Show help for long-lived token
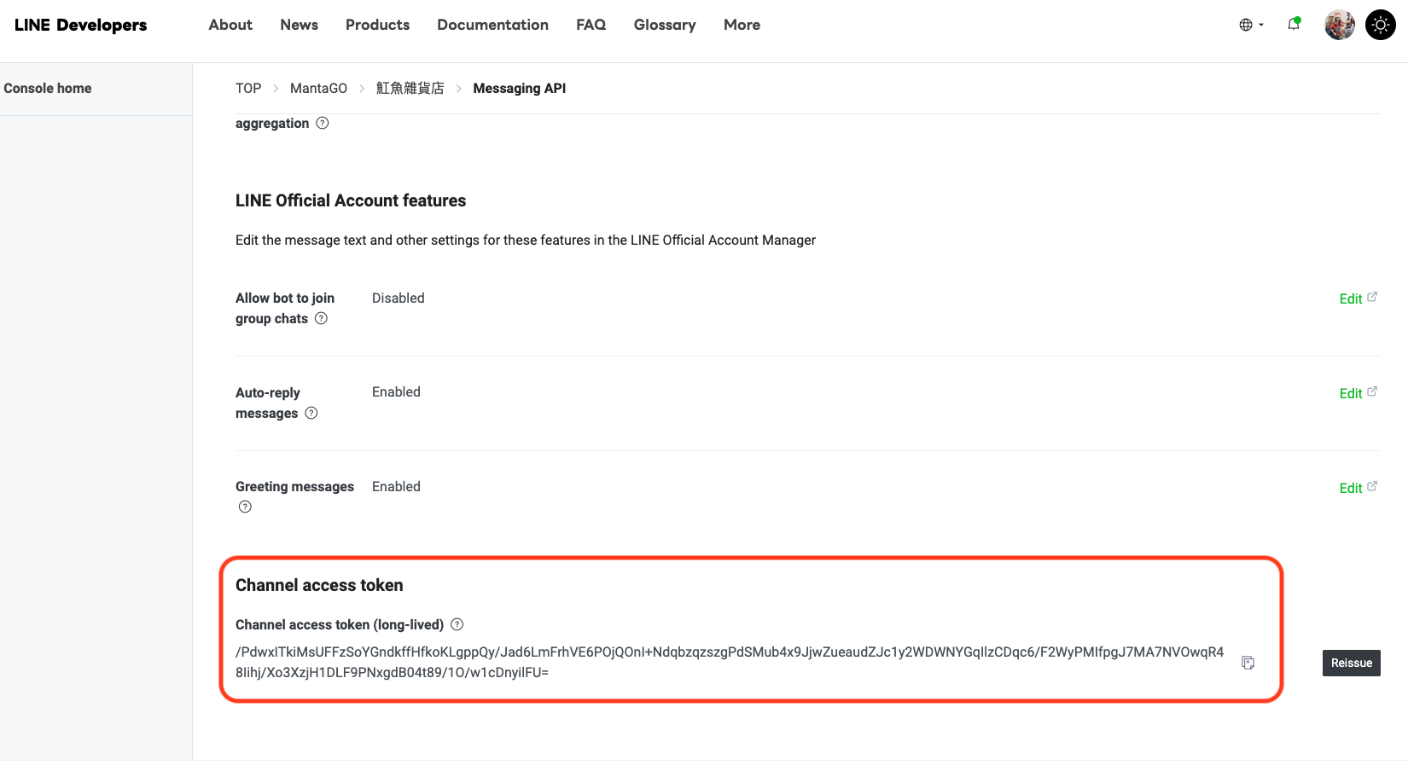Image resolution: width=1408 pixels, height=765 pixels. [x=457, y=624]
